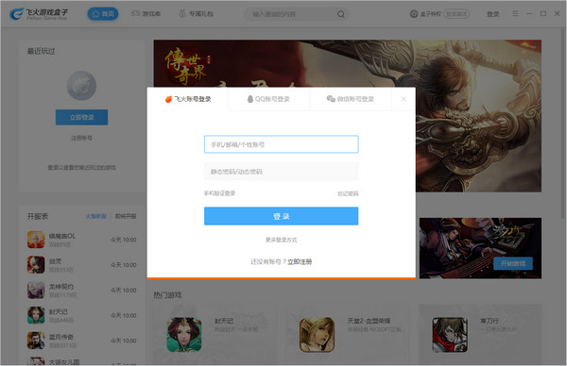Click 今天 10:00 beside 剑灵

(124, 265)
